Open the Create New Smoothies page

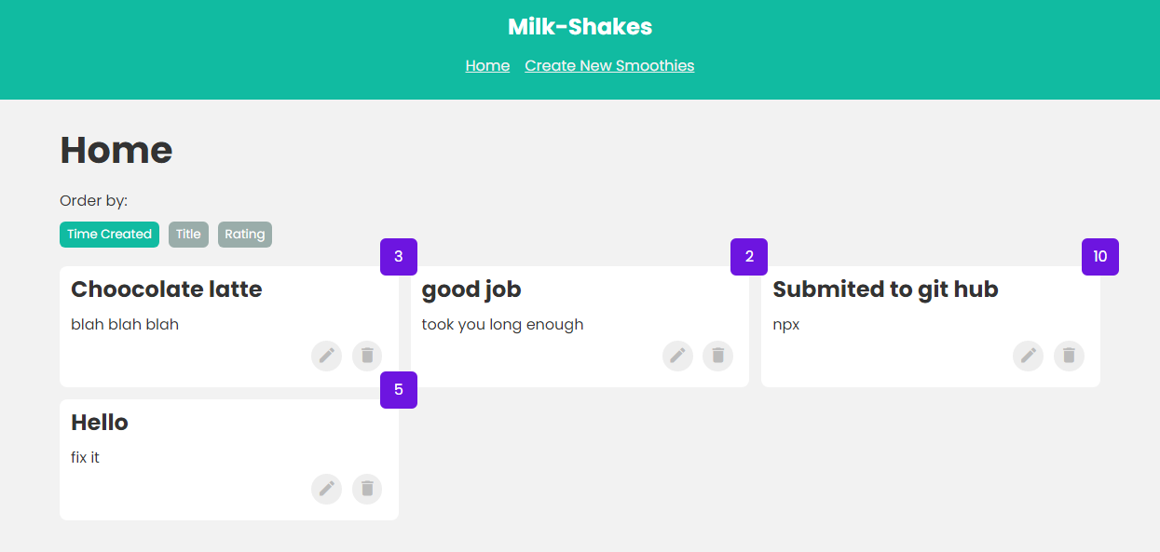609,65
